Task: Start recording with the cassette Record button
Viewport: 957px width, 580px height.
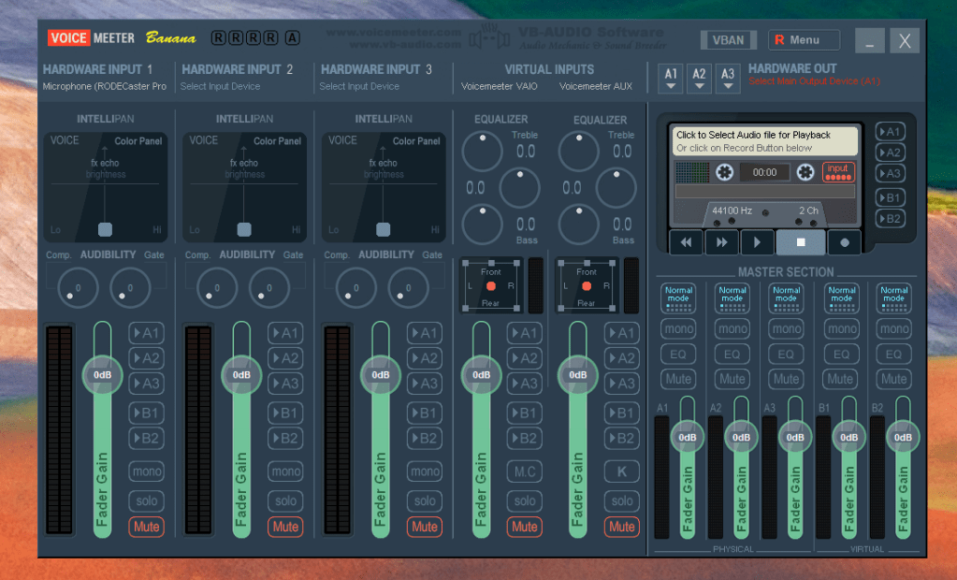Action: click(x=844, y=242)
